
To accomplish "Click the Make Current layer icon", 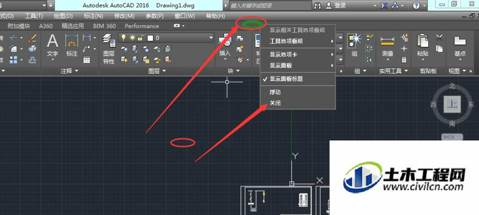I will [x=168, y=49].
